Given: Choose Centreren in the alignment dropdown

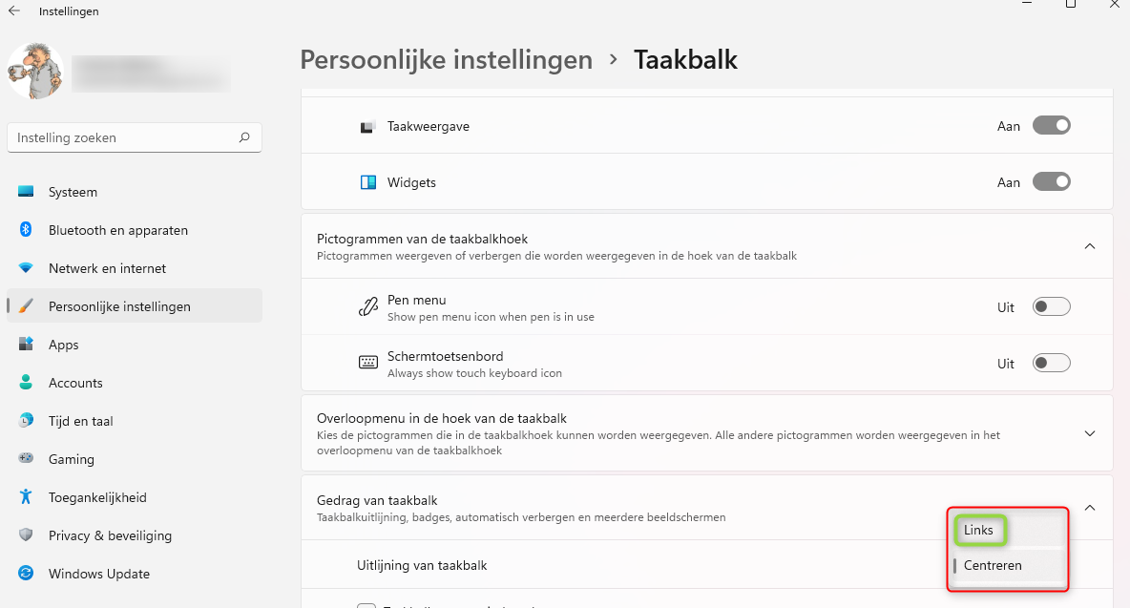Looking at the screenshot, I should click(993, 566).
